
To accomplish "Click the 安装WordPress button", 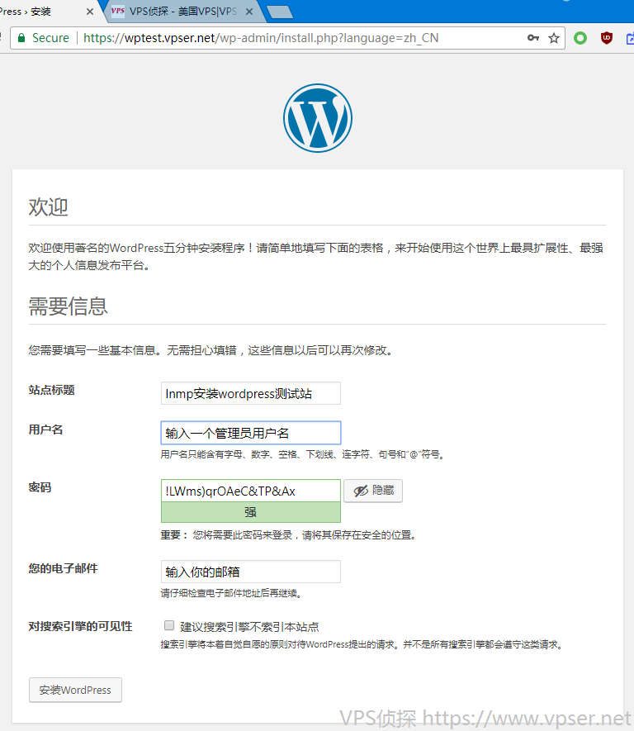I will pos(75,690).
